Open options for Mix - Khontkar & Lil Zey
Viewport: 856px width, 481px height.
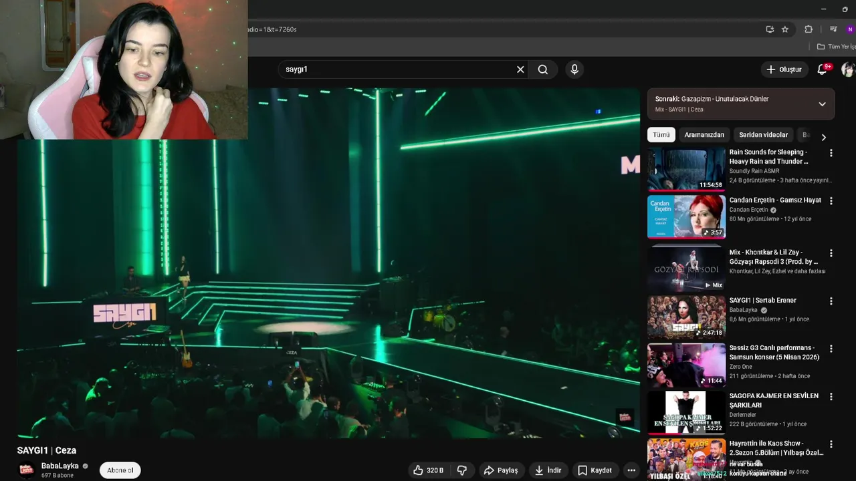pos(831,253)
